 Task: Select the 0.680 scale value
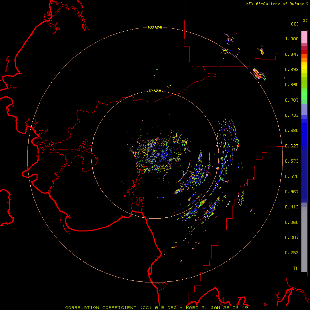tap(292, 131)
